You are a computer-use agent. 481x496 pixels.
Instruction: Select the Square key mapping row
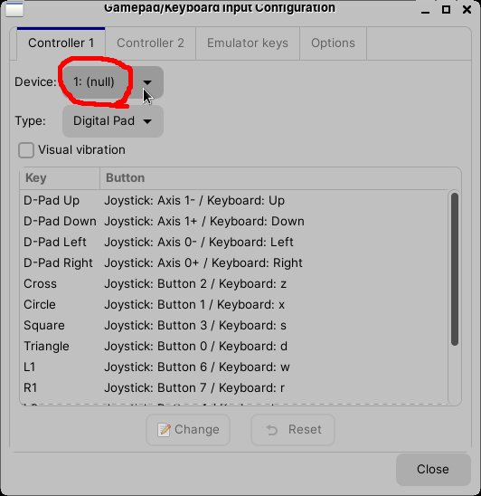pyautogui.click(x=234, y=326)
